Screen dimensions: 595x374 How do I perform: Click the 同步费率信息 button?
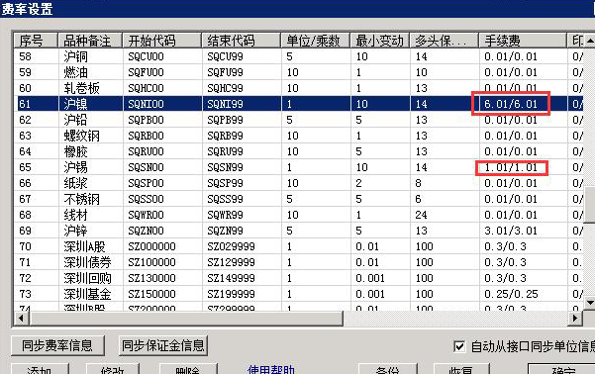click(57, 345)
